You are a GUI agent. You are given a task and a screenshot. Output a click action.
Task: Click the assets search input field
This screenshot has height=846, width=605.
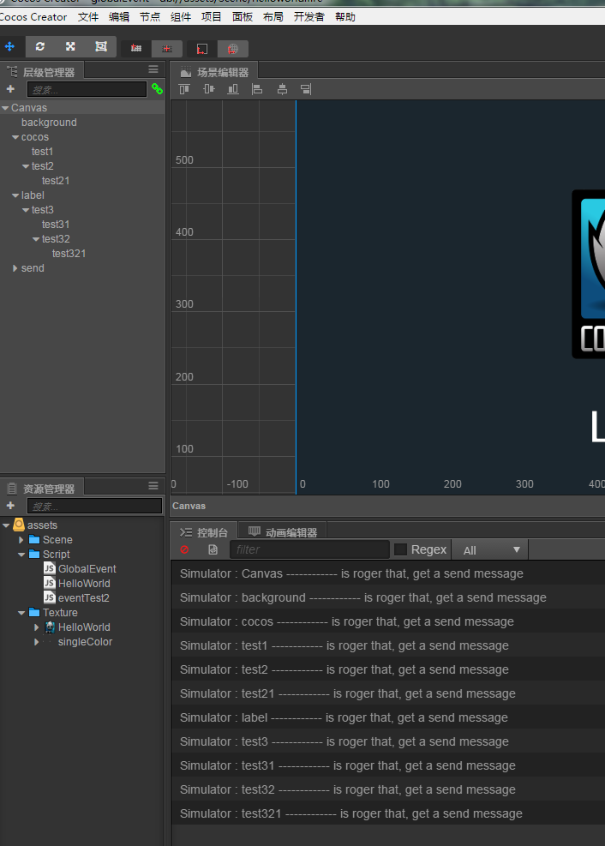94,506
